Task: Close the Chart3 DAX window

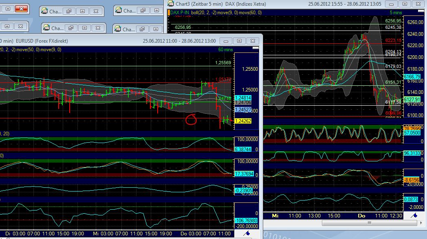Action: 418,4
